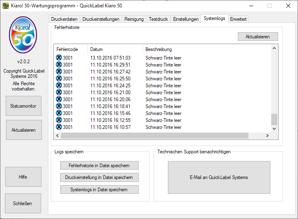Save Fehlerhistorie in Datei speichern
The image size is (298, 219).
[99, 166]
